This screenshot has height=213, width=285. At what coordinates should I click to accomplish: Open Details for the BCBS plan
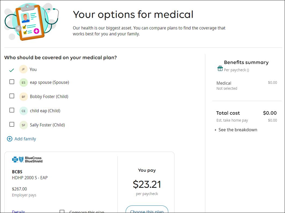19,211
